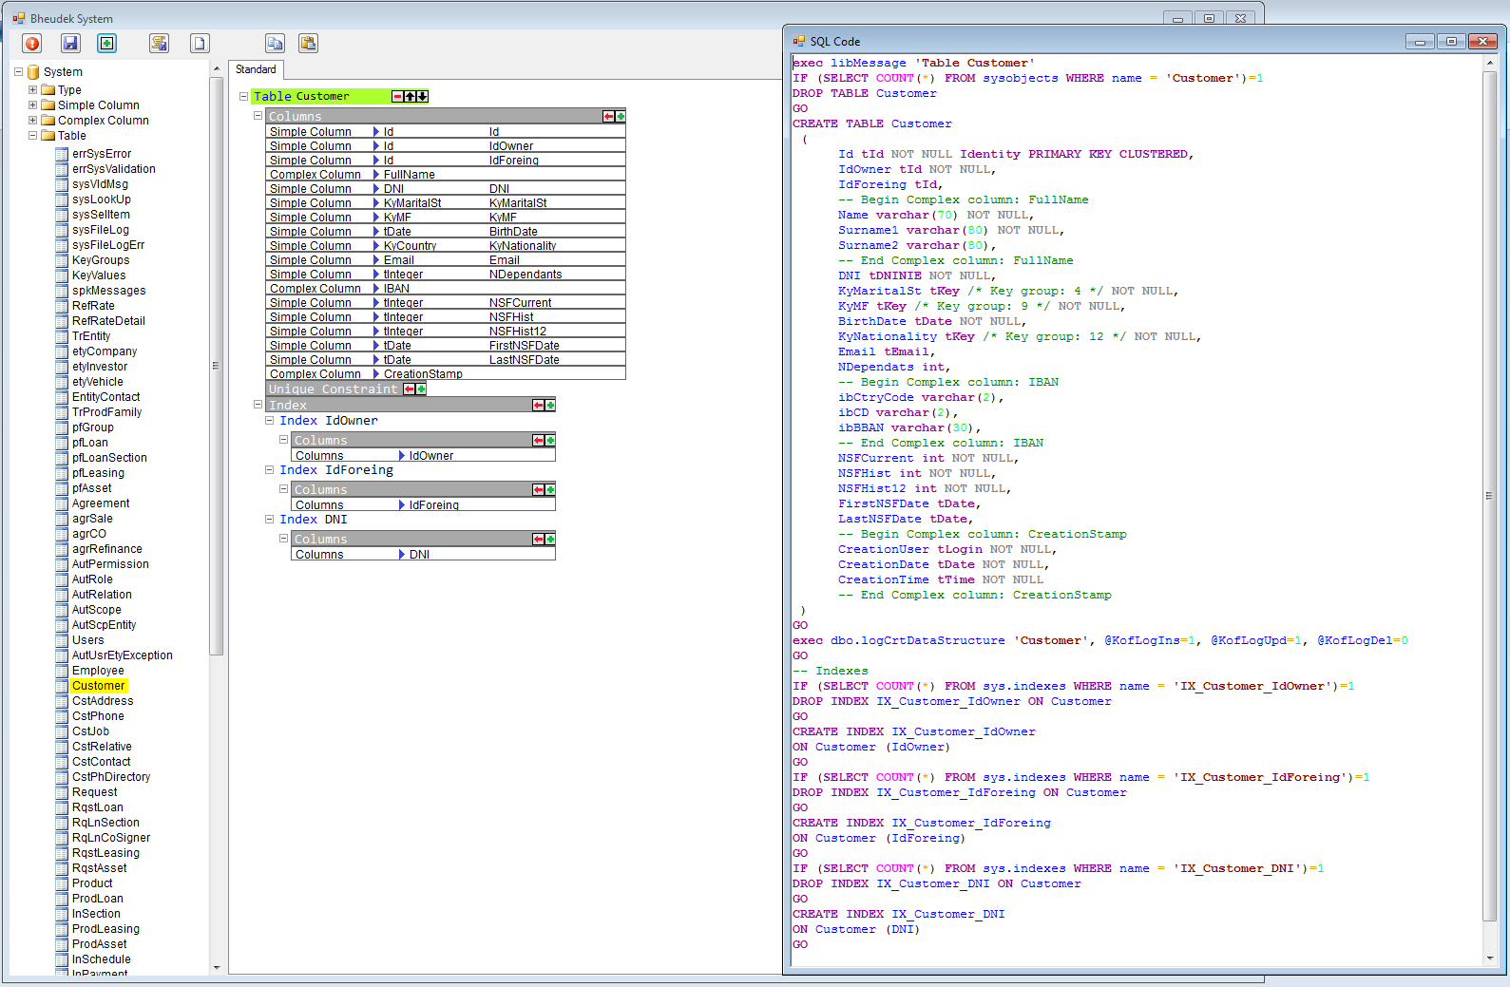Click green plus on Unique Constraint header

point(421,389)
